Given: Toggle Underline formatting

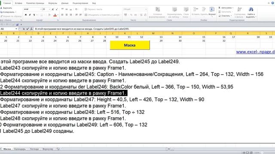Looking at the screenshot, I should 34,15.
